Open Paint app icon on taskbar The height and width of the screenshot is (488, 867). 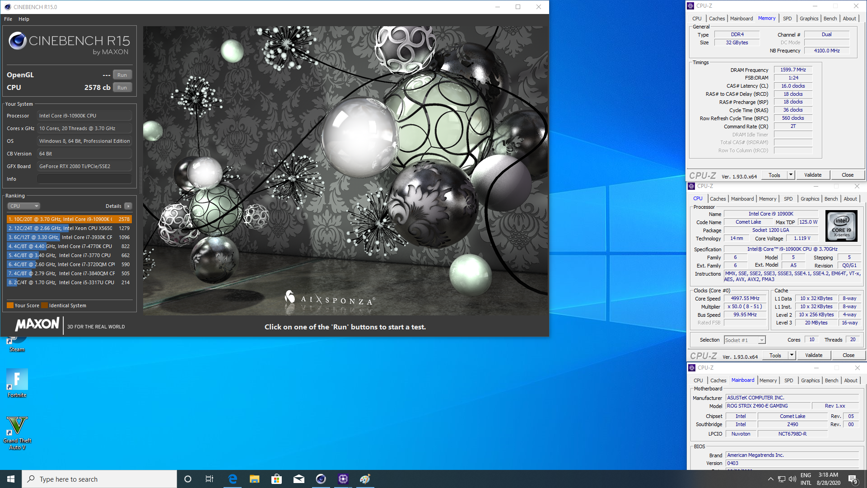365,479
